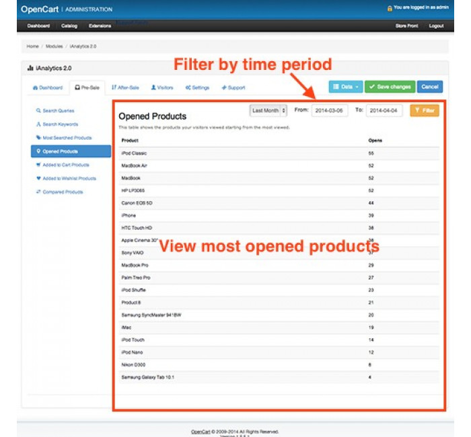Open the After-Sale tab
The image size is (471, 437).
125,87
